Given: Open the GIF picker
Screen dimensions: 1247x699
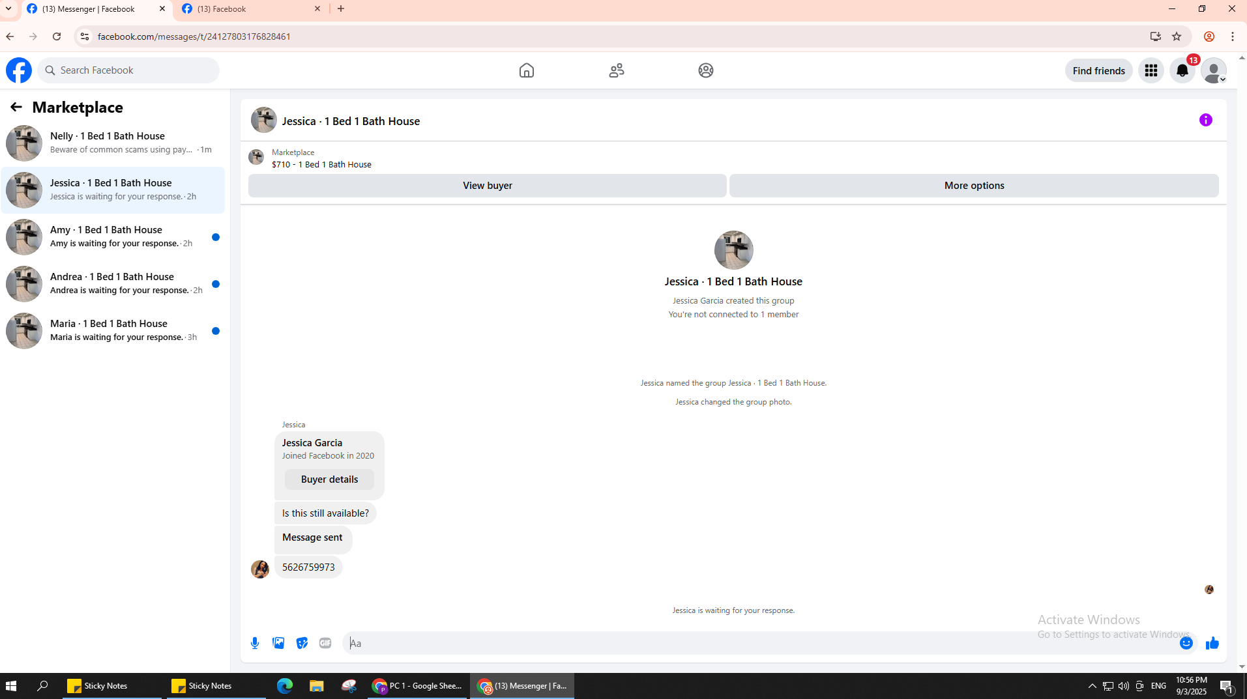Looking at the screenshot, I should click(325, 643).
